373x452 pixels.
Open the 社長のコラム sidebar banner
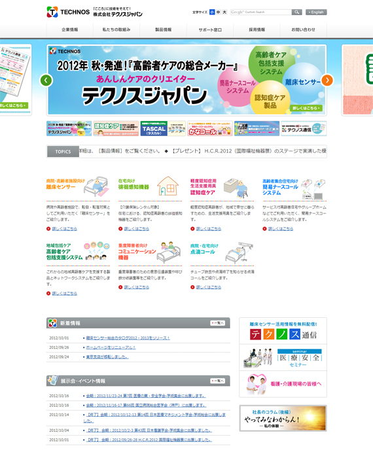click(x=283, y=418)
